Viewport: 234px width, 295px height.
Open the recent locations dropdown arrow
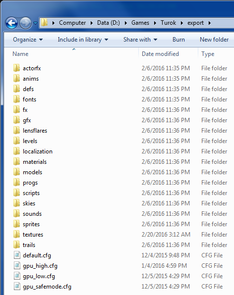[x=35, y=23]
